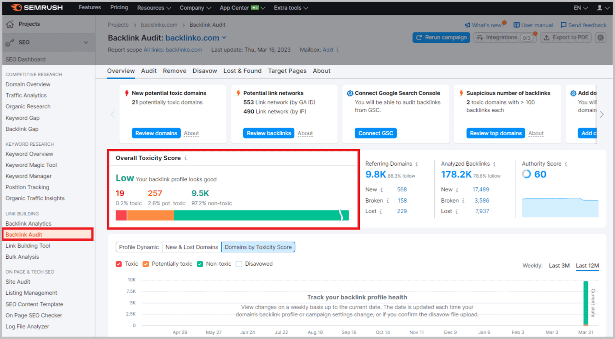The height and width of the screenshot is (339, 615).
Task: Open the Disavow tab
Action: (x=205, y=71)
